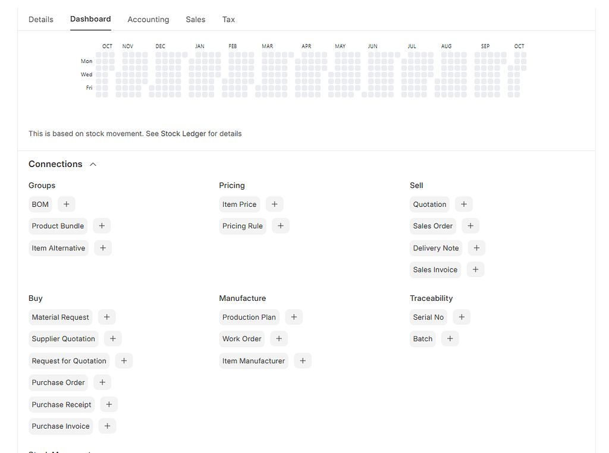The height and width of the screenshot is (453, 609).
Task: Add a new BOM with the plus icon
Action: 66,204
